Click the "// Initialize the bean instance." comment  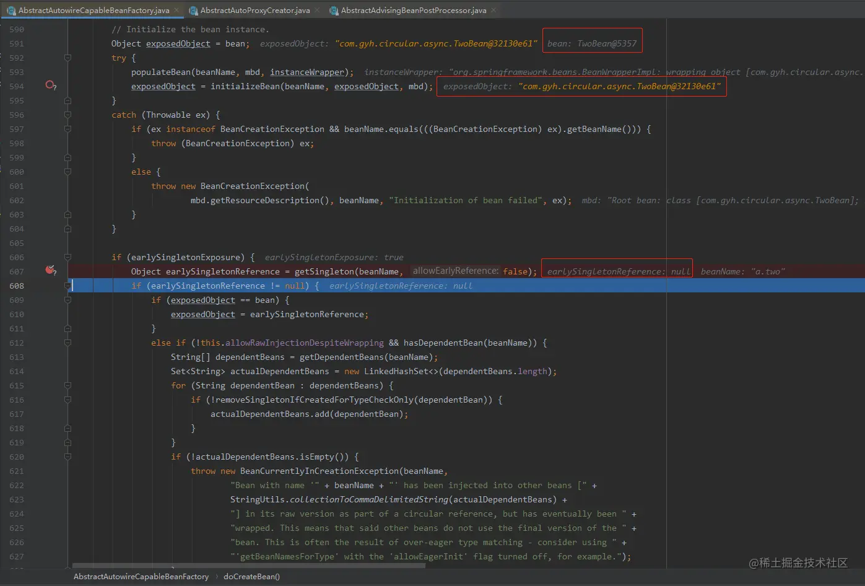tap(191, 29)
